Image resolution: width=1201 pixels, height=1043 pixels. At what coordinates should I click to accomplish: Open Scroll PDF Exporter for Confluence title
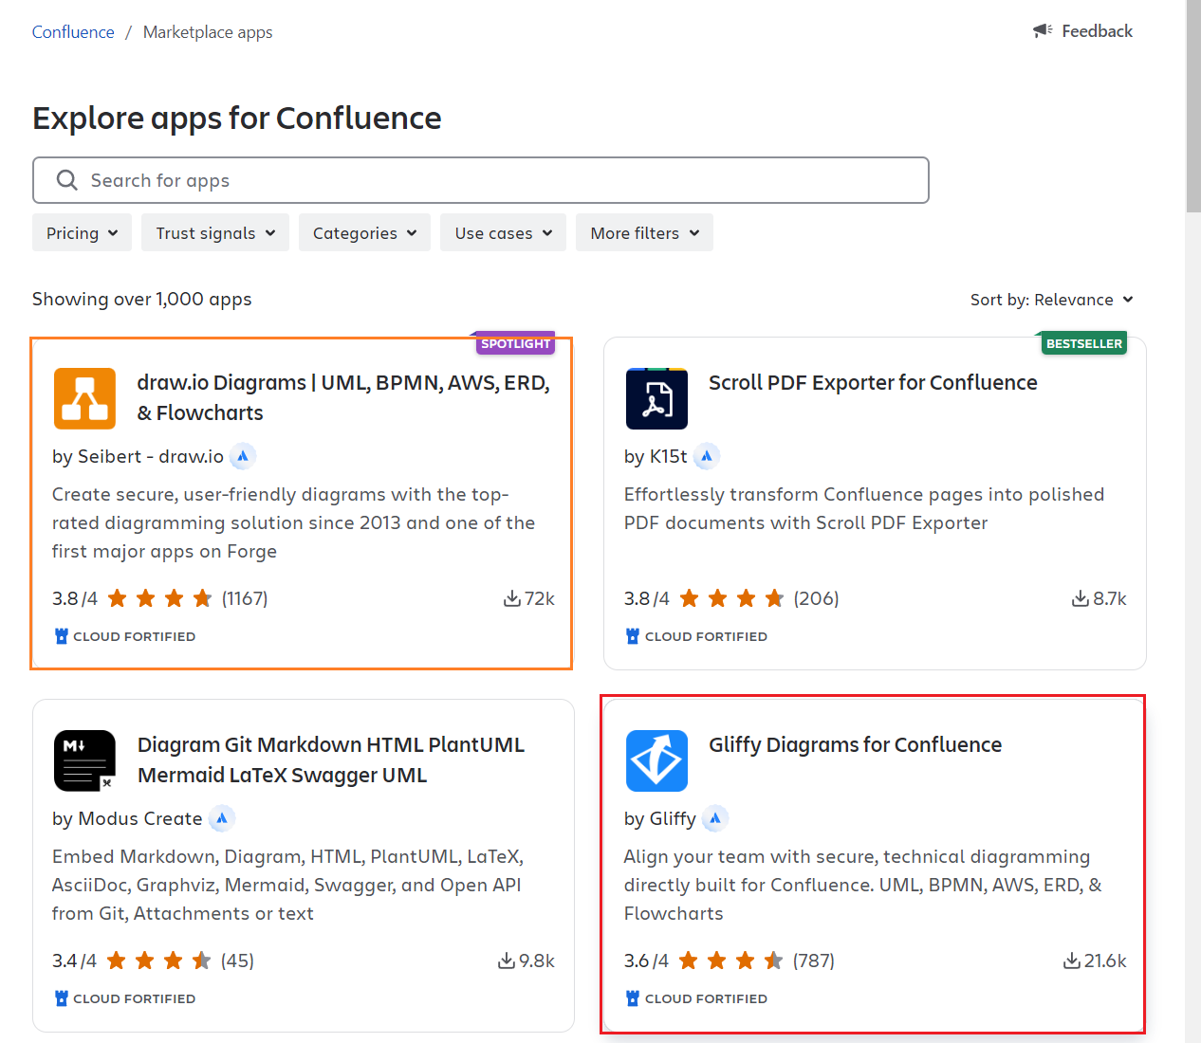(x=873, y=382)
